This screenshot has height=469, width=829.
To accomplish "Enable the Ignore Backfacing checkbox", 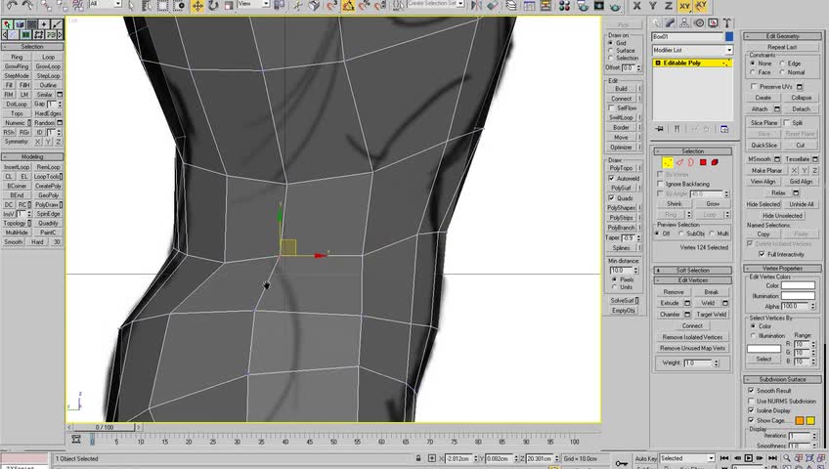I will pos(661,184).
